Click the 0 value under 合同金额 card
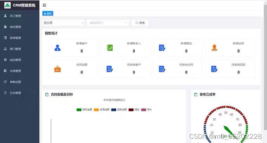Viewport: 267px width, 143px height. 82,72
